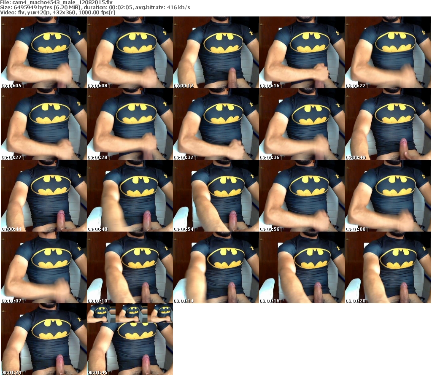Select the frame stamped 00:01:20
432x375 pixels.
[388, 267]
